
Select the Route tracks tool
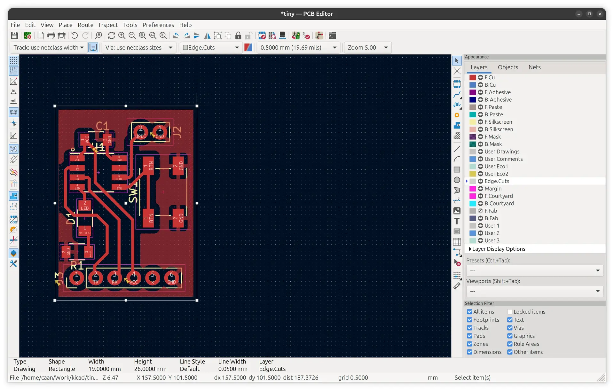coord(457,95)
